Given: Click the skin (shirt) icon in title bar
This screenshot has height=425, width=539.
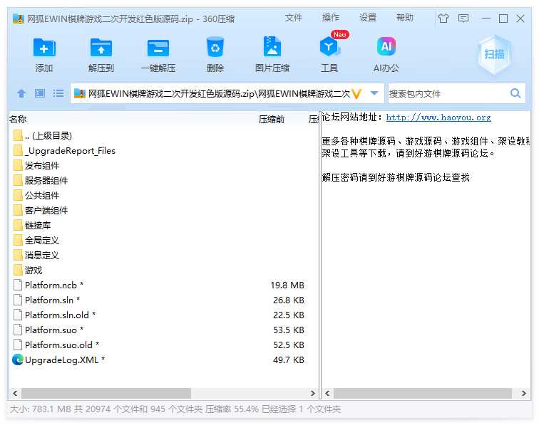Looking at the screenshot, I should (x=443, y=18).
